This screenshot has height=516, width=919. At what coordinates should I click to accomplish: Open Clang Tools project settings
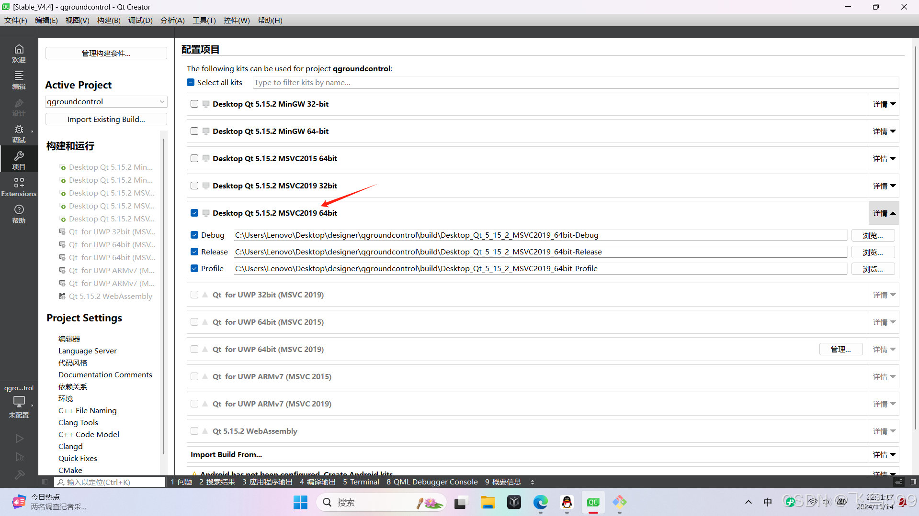pyautogui.click(x=78, y=422)
